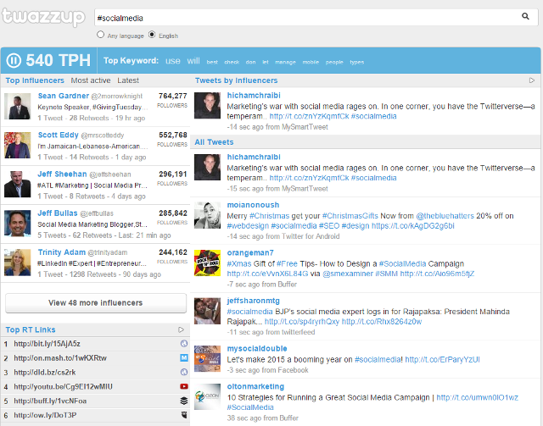543x426 pixels.
Task: Click the mysocialdouble avatar
Action: point(207,358)
